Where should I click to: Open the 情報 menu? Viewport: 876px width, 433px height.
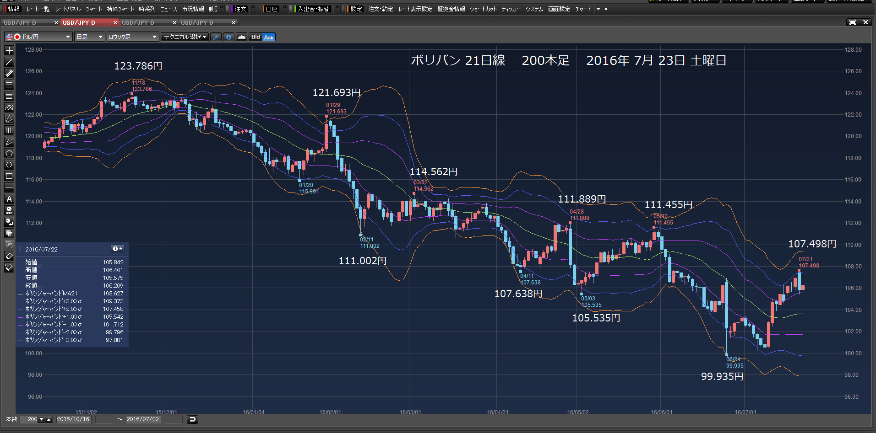coord(14,9)
